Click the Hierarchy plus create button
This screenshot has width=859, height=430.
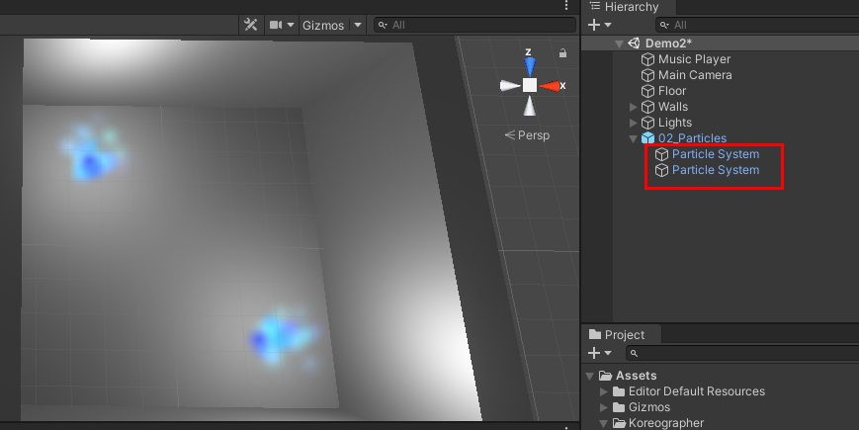[594, 25]
